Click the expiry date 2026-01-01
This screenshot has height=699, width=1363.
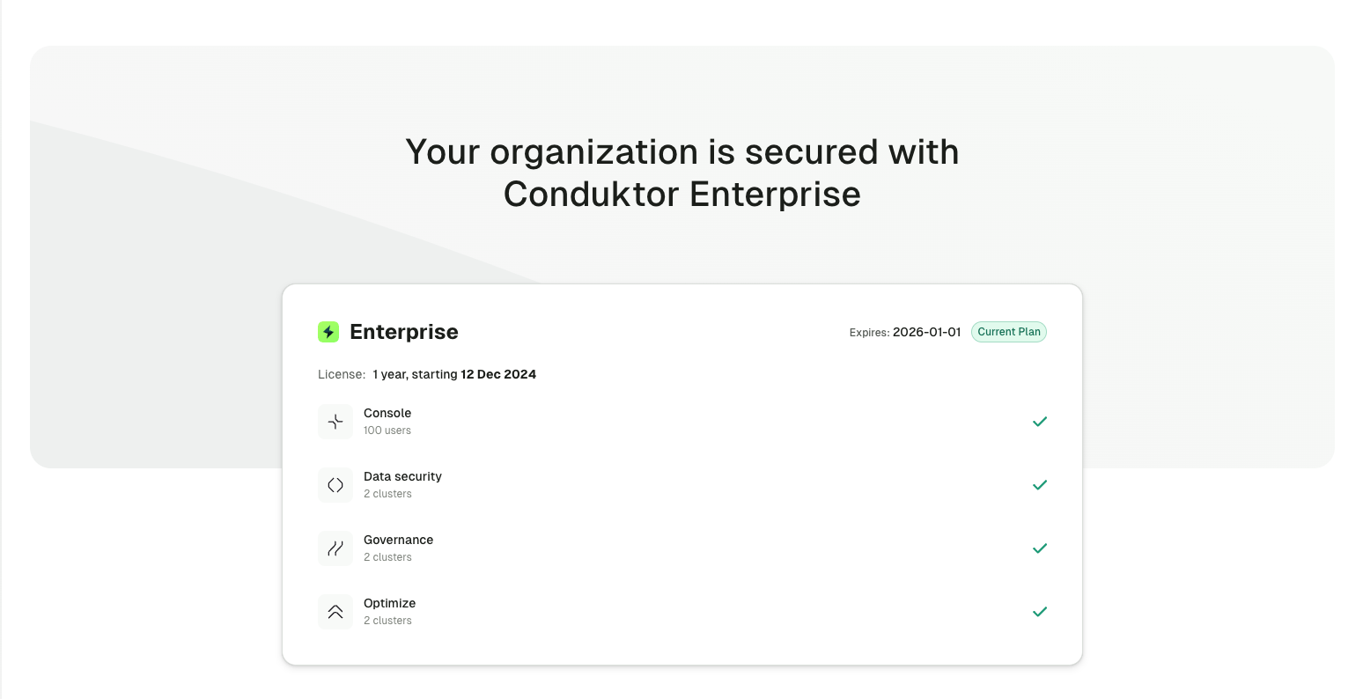pos(927,332)
